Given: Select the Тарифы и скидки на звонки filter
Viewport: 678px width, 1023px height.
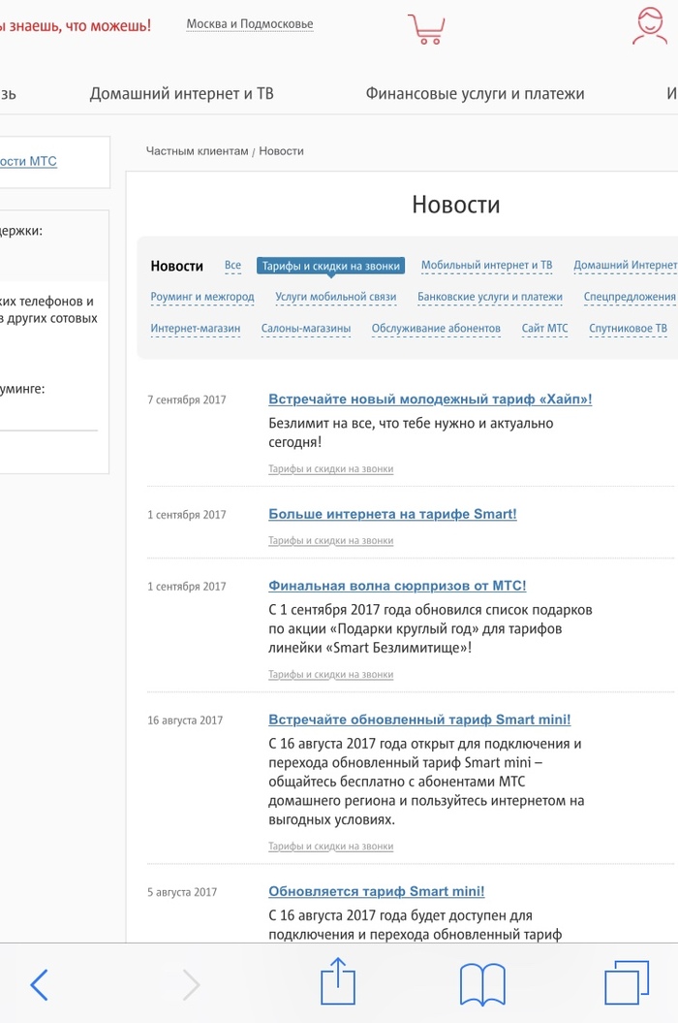Looking at the screenshot, I should click(330, 266).
